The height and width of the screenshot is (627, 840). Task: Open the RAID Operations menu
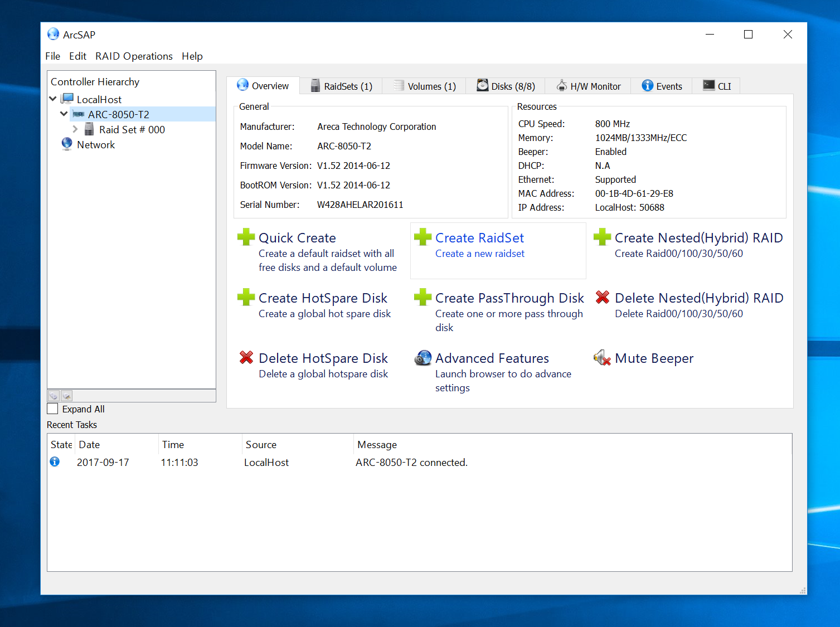[x=134, y=56]
